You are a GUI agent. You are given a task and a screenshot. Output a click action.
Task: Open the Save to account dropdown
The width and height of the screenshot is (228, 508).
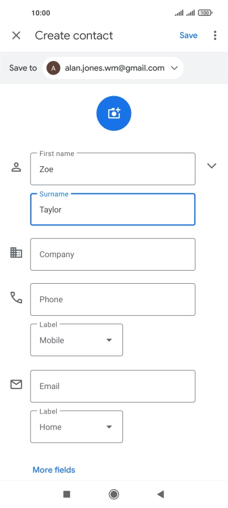click(113, 68)
